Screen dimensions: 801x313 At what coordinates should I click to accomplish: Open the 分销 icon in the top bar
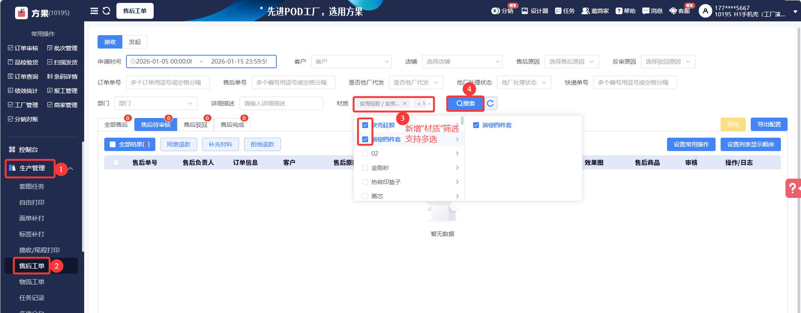pos(495,11)
